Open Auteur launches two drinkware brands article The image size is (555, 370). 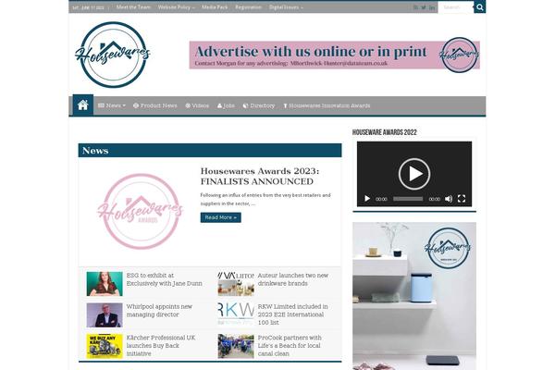coord(292,279)
